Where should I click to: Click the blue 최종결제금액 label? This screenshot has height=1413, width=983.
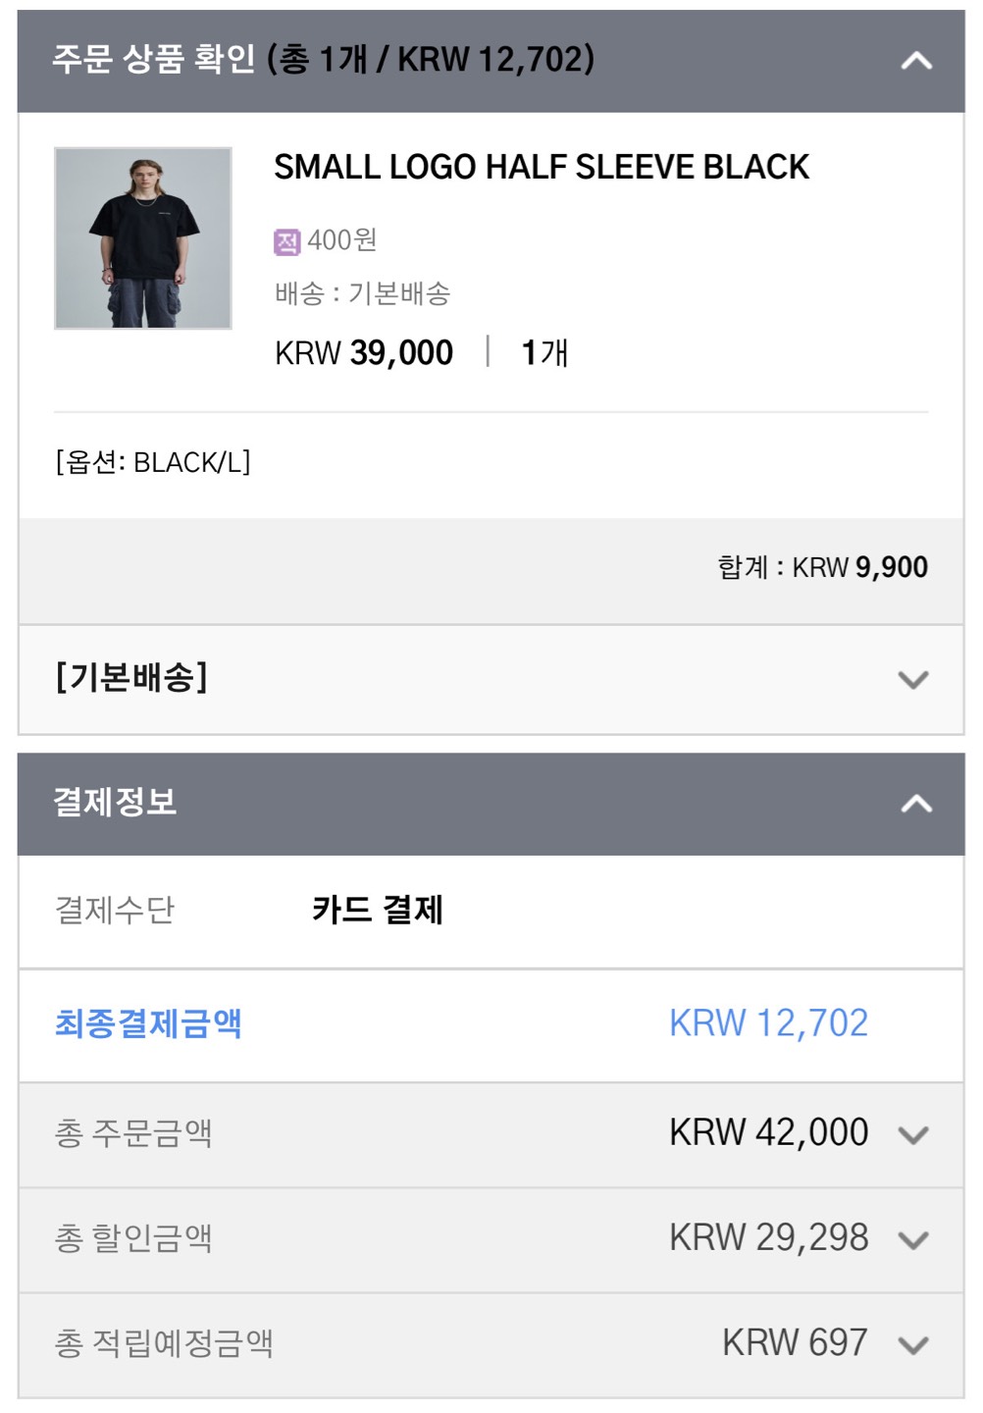pos(148,1024)
